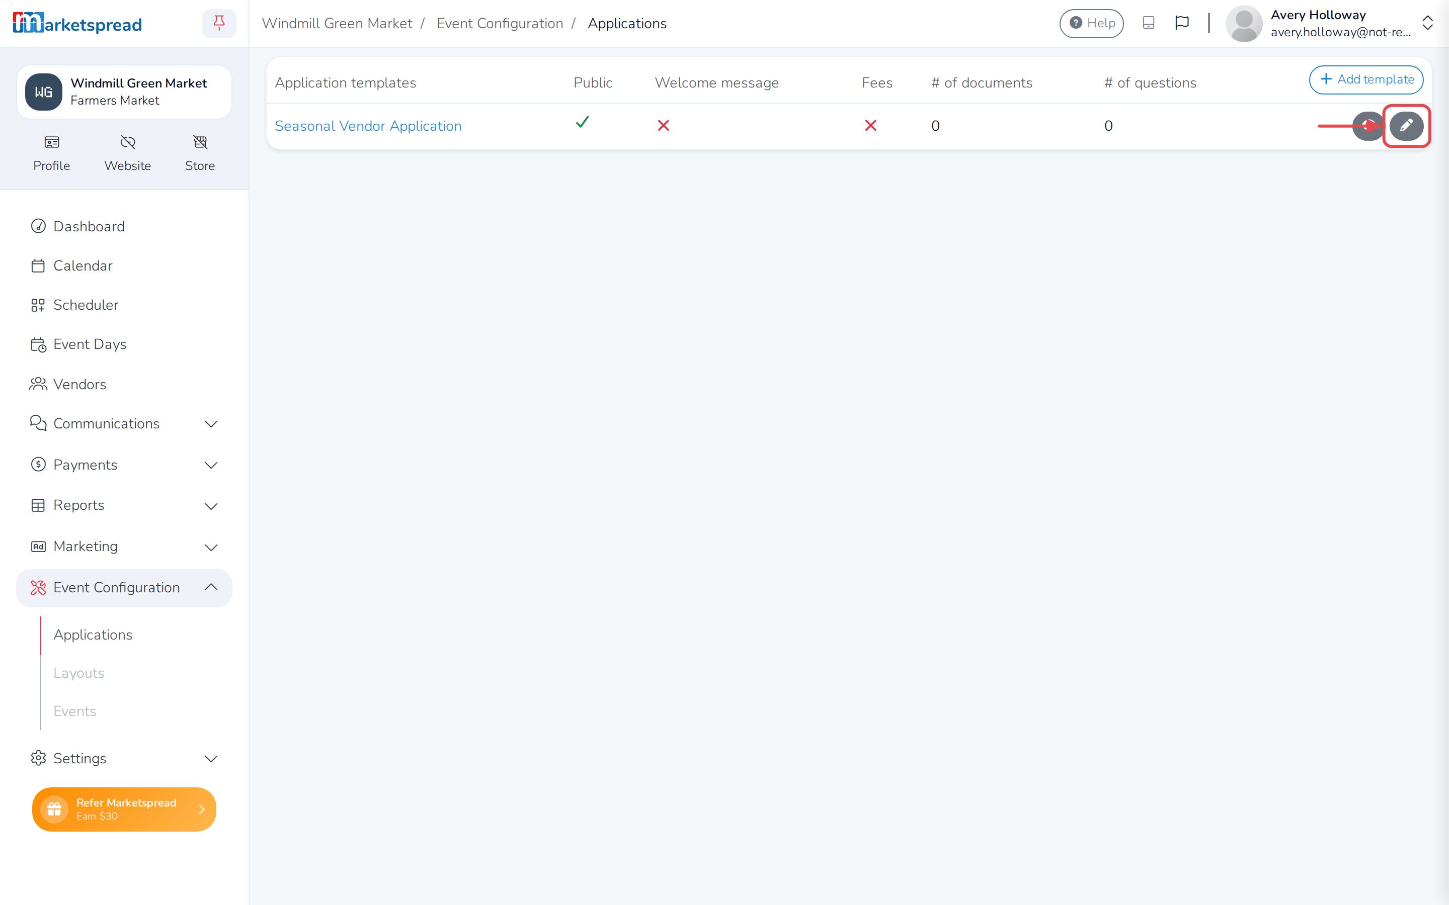Screen dimensions: 1449x905
Task: Open the Profile shortcut
Action: click(51, 153)
